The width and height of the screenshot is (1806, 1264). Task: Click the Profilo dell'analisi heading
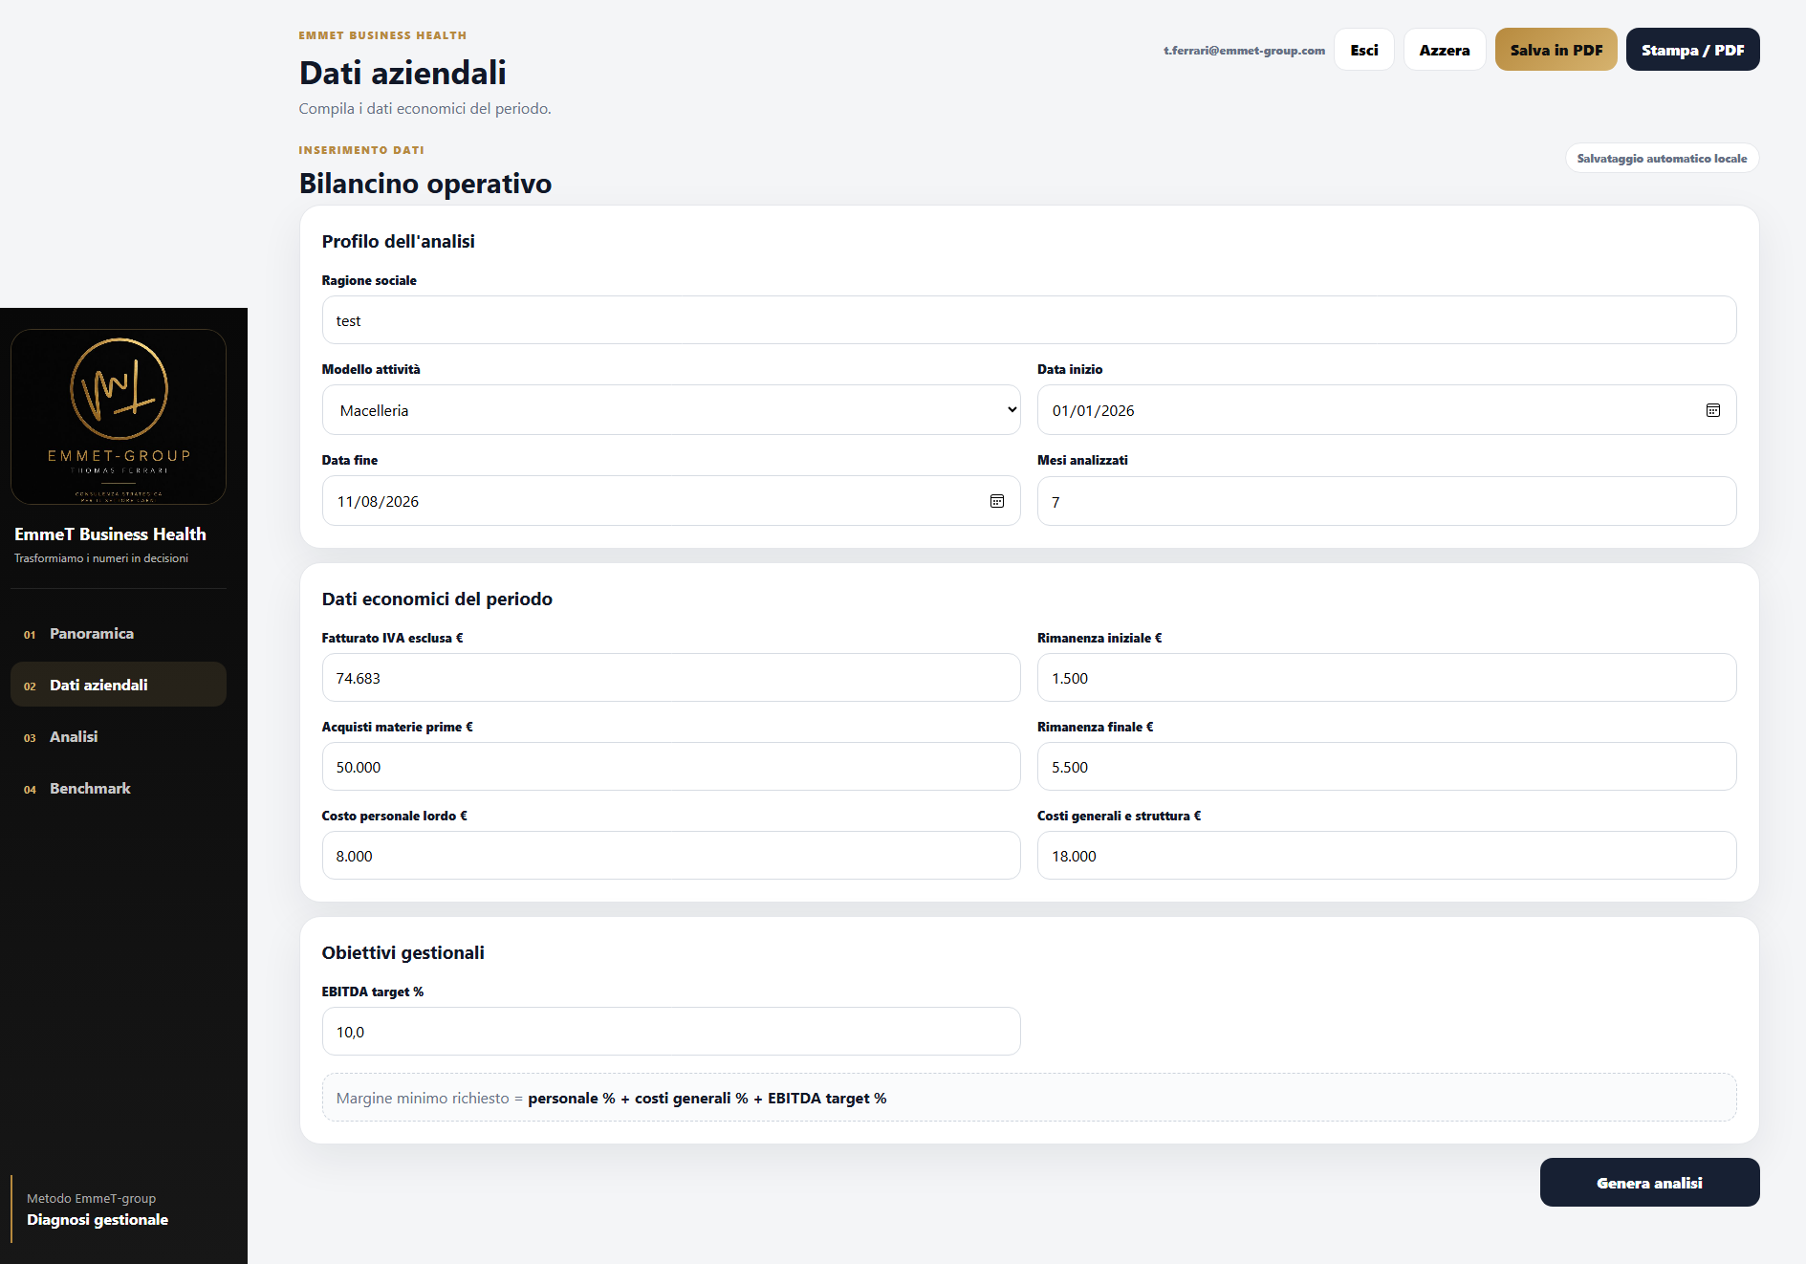(399, 242)
